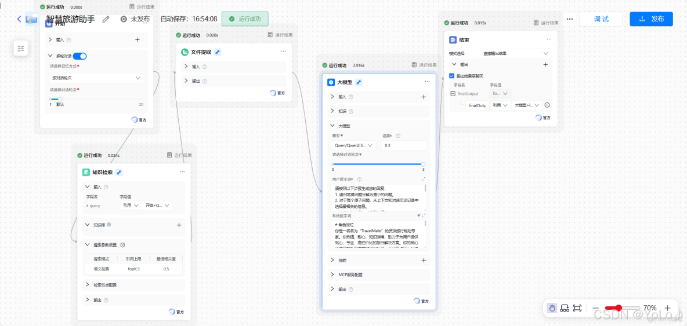Click the 发布 publish button
This screenshot has width=687, height=326.
point(651,19)
